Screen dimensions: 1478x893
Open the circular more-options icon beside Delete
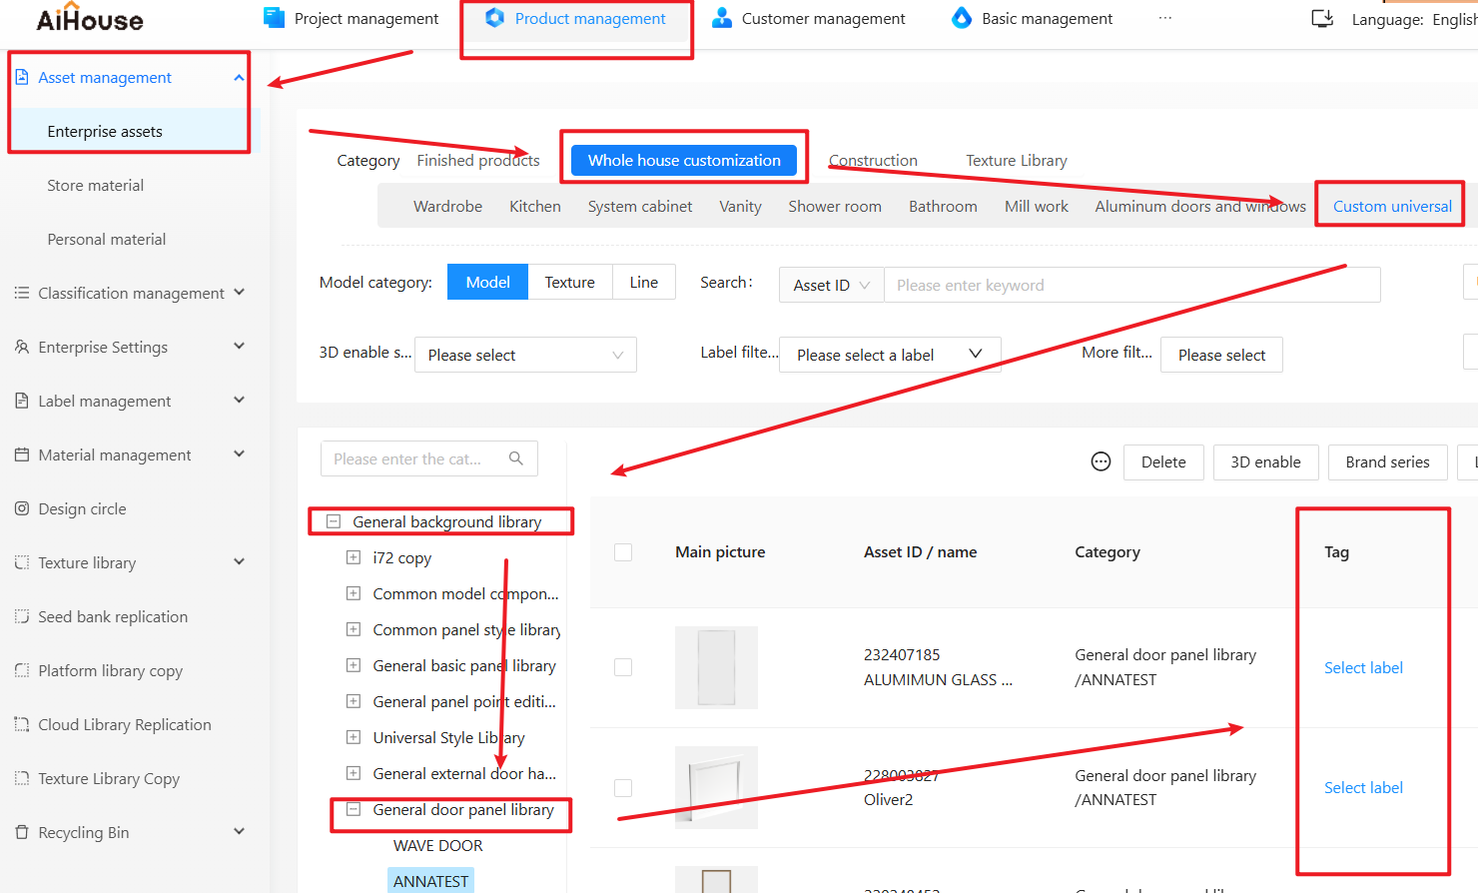(1101, 461)
